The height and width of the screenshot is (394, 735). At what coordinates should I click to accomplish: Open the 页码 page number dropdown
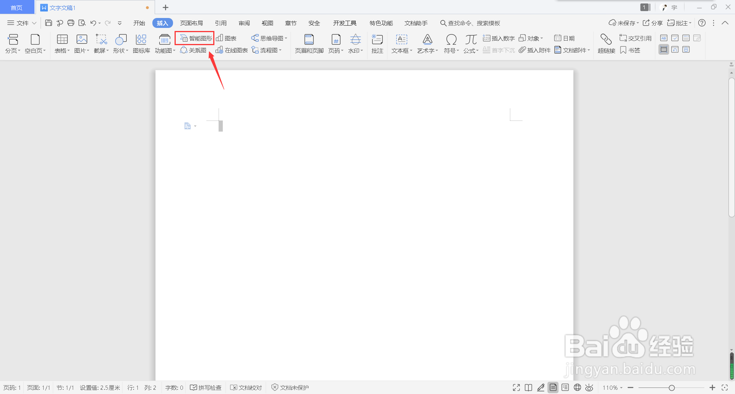pos(336,44)
